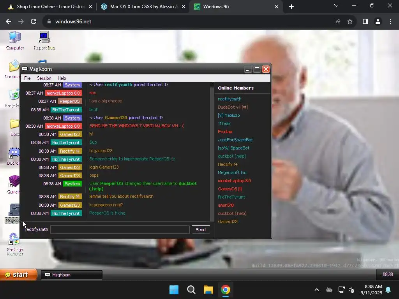Open the File menu in MsgRoom

(27, 78)
